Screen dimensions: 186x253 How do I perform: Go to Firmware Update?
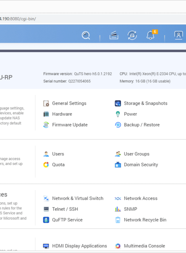70,125
